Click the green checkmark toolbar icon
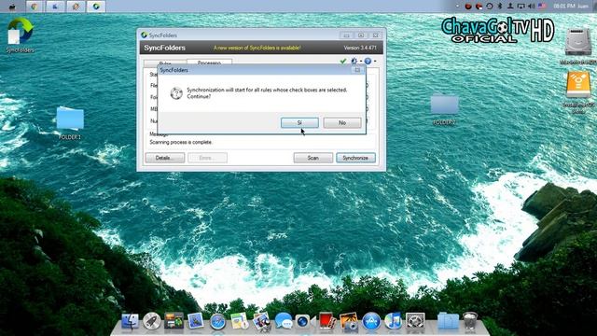Screen dimensions: 597x336 (x=343, y=61)
